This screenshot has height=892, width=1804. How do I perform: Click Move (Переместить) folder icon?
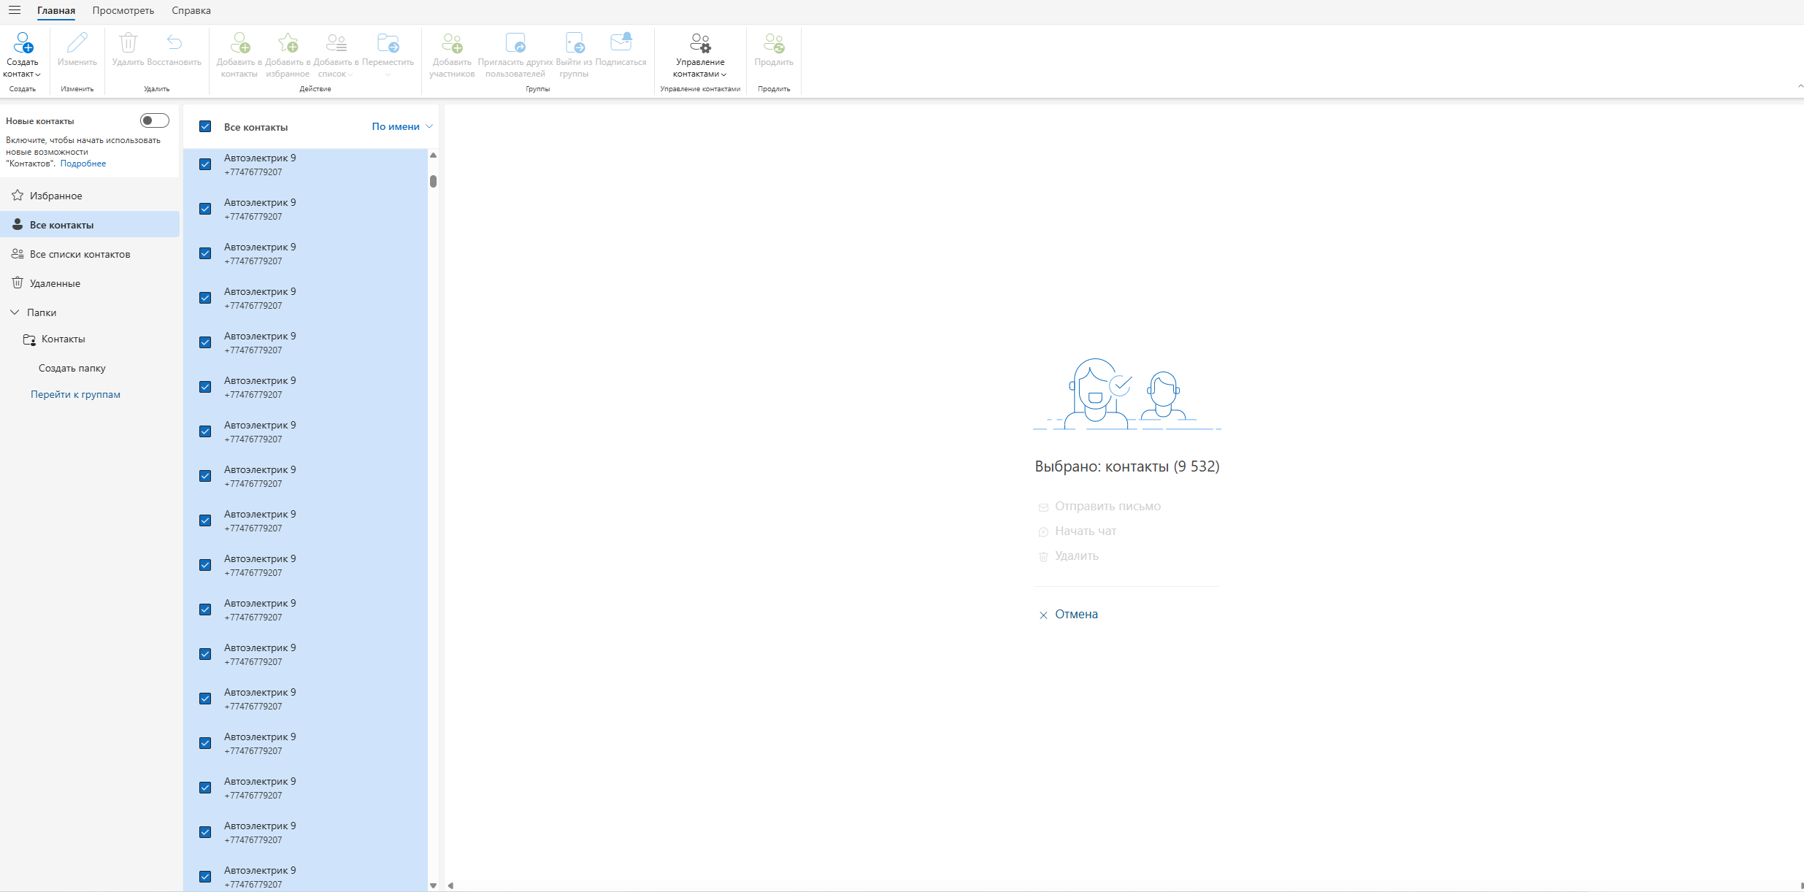point(388,42)
